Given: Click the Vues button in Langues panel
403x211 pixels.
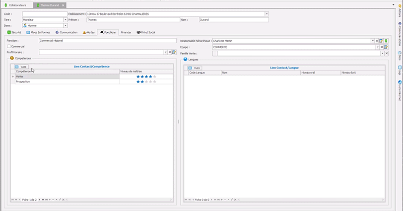Looking at the screenshot, I should point(195,68).
